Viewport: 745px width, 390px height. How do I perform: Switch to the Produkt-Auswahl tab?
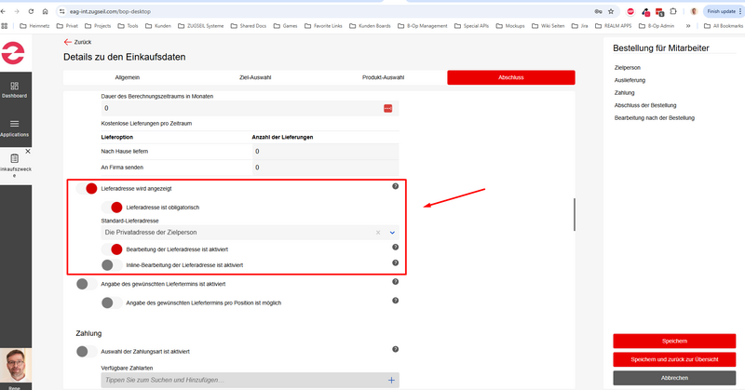tap(384, 77)
